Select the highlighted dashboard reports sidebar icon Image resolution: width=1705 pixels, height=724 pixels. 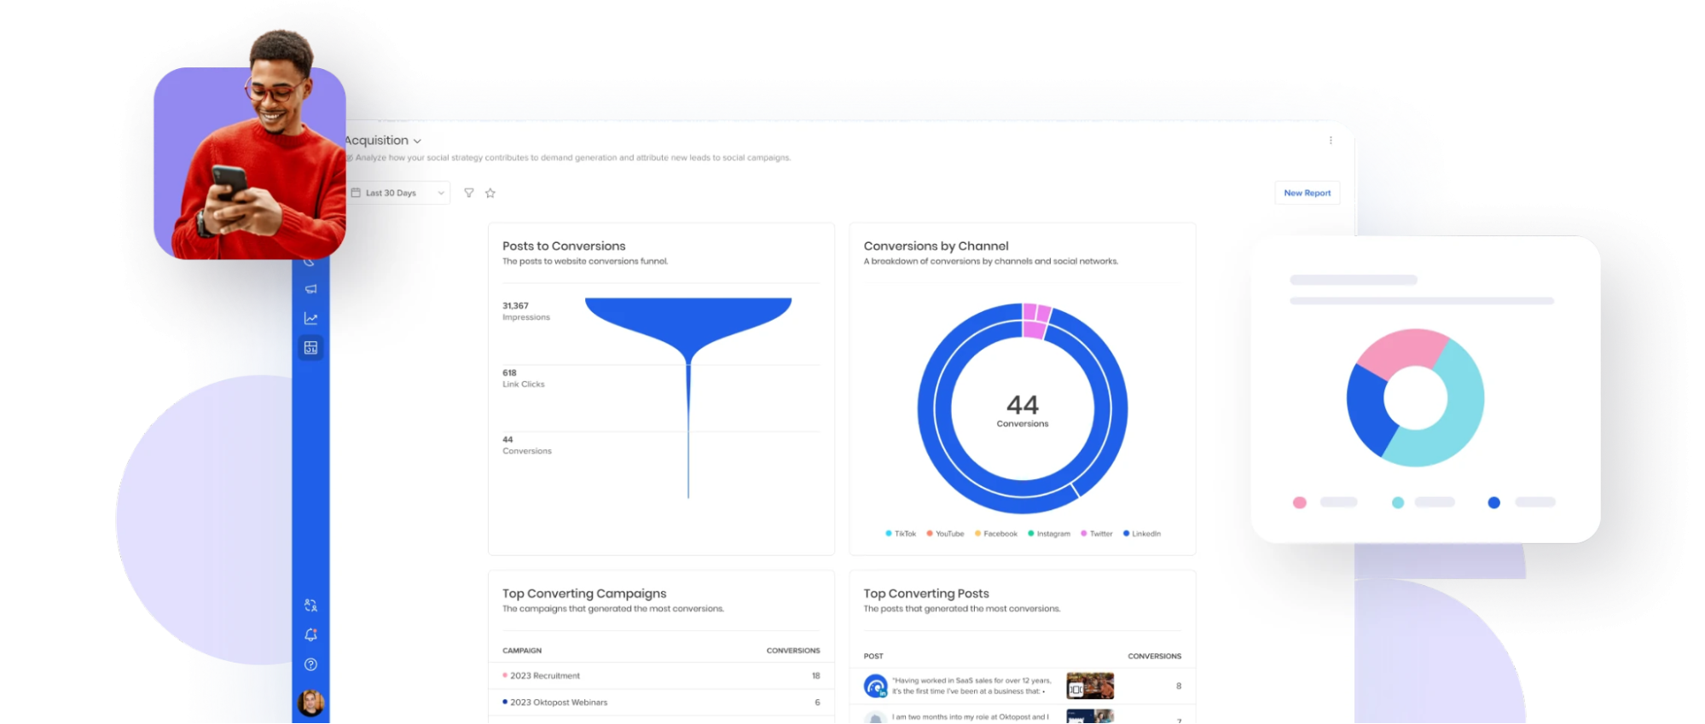pyautogui.click(x=310, y=348)
